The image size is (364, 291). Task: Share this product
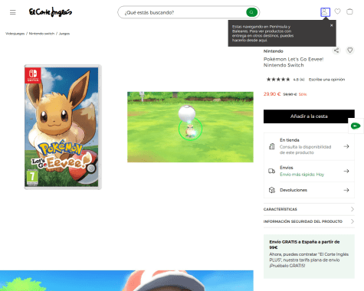(x=336, y=51)
